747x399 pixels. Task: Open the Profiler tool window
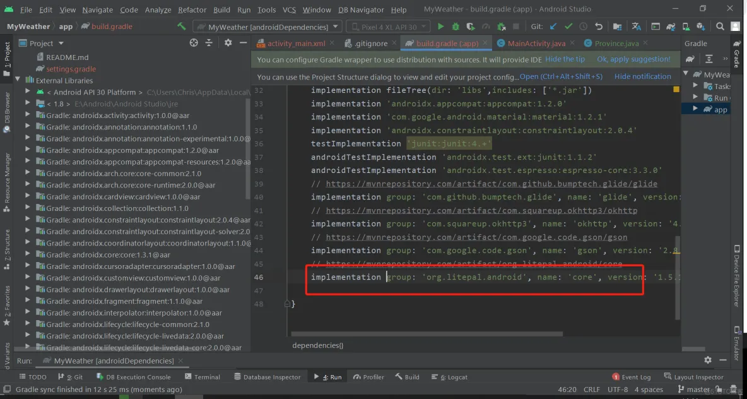(x=368, y=377)
